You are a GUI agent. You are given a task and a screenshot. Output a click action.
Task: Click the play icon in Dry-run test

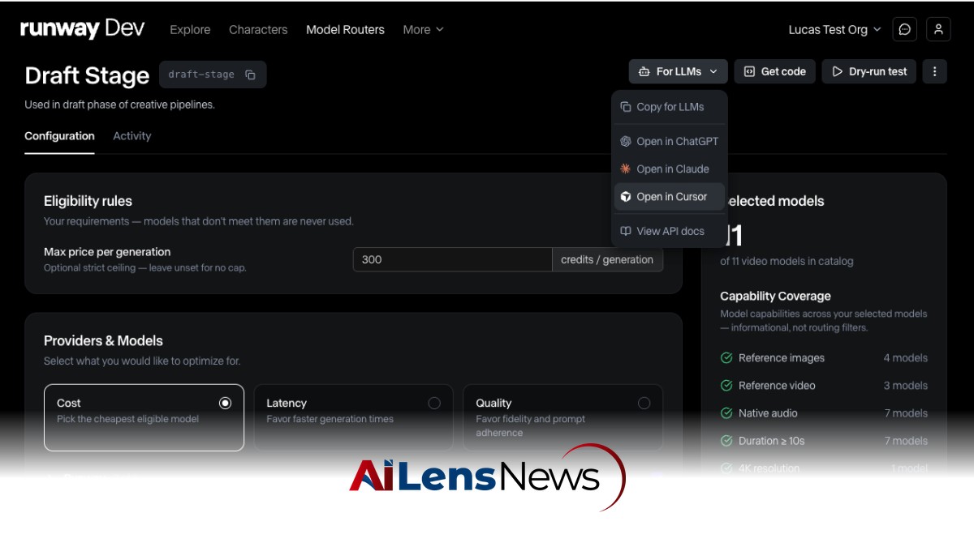coord(838,71)
